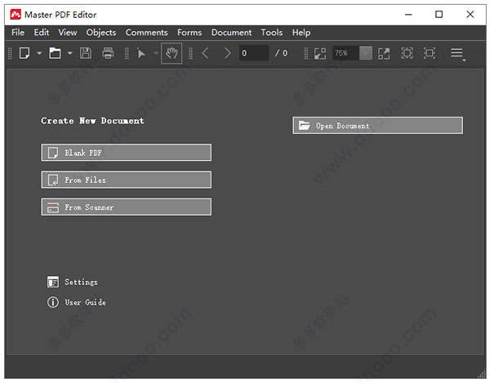Close the Master PDF Editor window

(470, 15)
